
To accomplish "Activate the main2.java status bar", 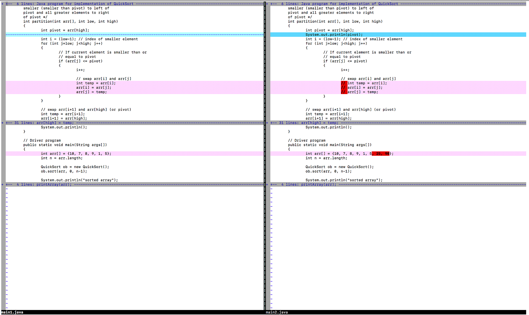I will 277,312.
